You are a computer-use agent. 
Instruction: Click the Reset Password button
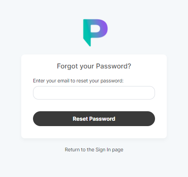[x=94, y=118]
